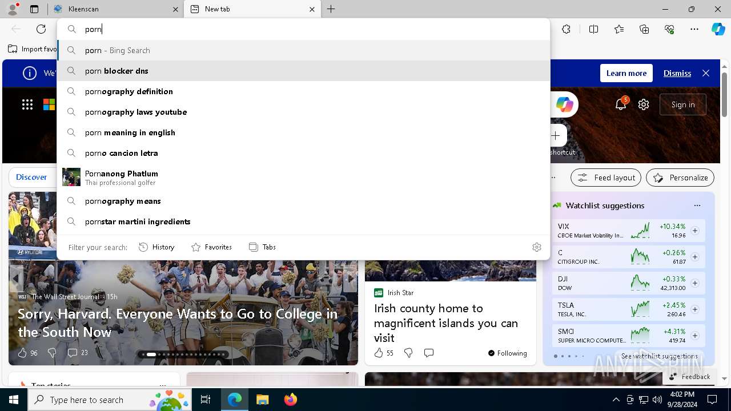Open Microsoft apps grid launcher
731x411 pixels.
point(27,104)
